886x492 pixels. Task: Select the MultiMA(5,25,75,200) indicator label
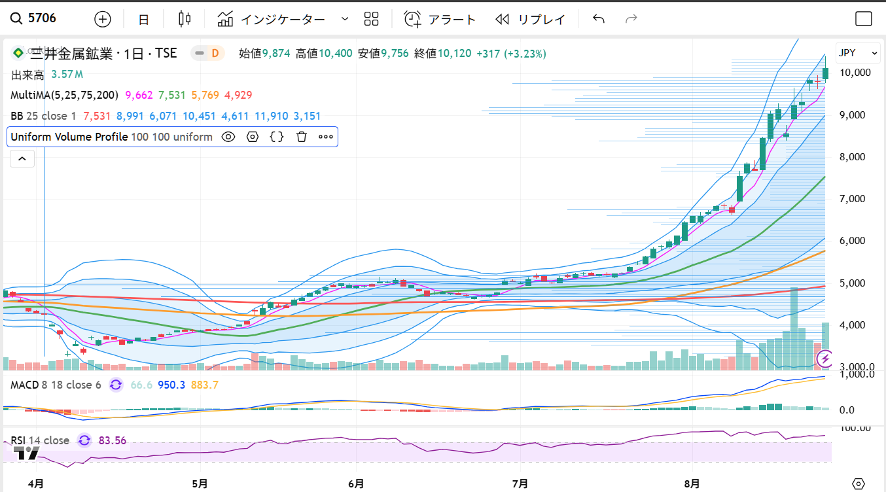65,95
